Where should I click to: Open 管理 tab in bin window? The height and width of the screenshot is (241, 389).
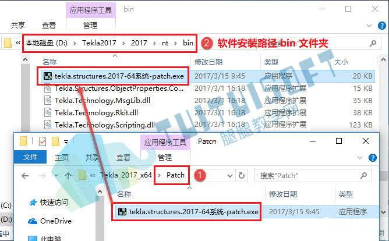tap(90, 25)
